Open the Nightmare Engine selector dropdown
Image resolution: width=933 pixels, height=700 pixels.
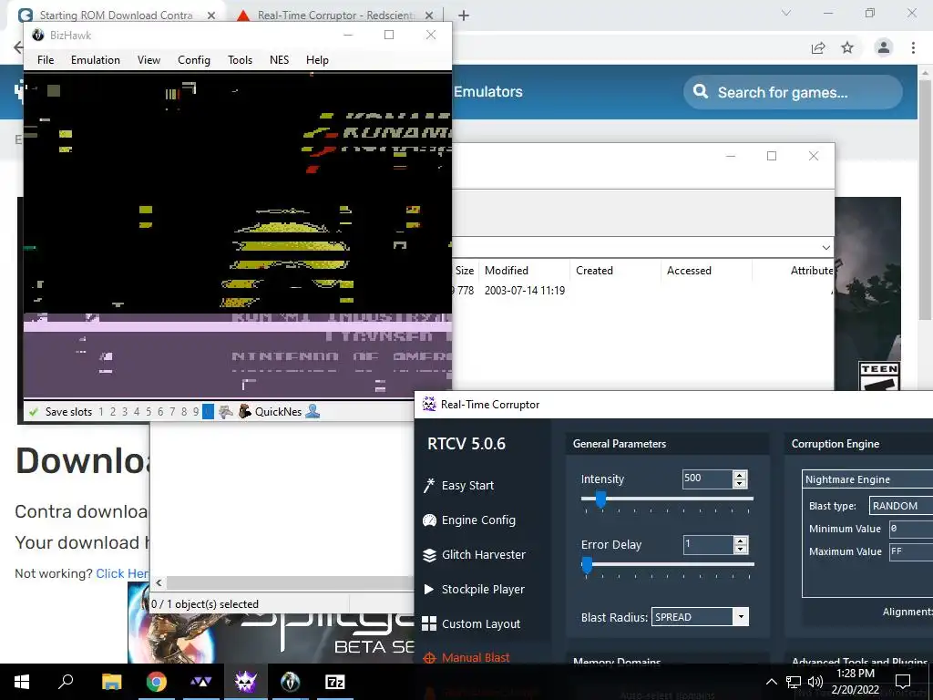[867, 479]
